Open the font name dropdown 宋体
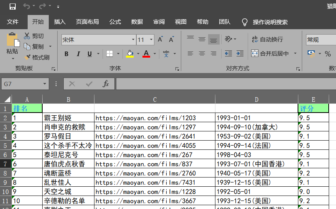The height and width of the screenshot is (209, 336). 133,40
